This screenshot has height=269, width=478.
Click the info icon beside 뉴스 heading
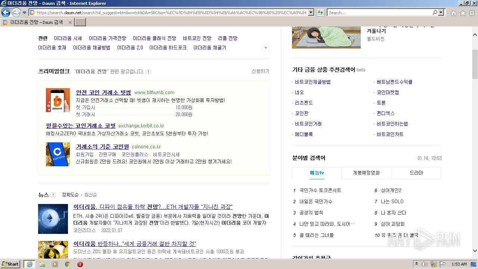click(x=53, y=195)
